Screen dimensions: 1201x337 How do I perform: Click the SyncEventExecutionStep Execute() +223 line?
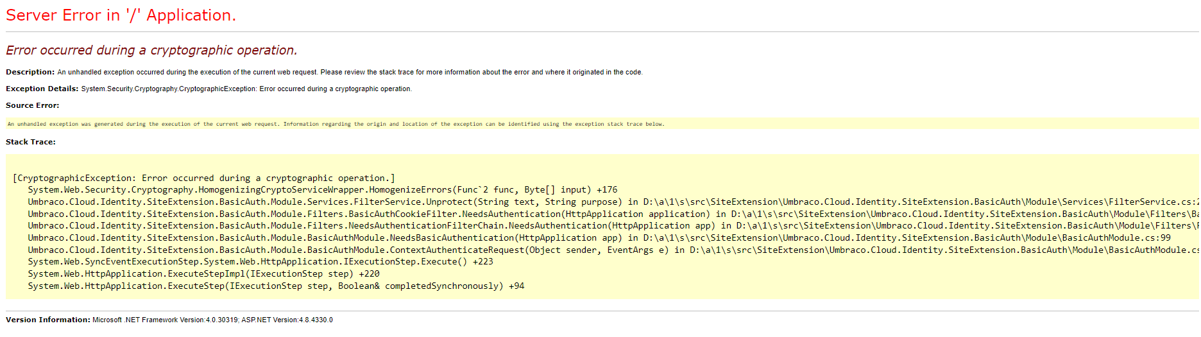(260, 262)
